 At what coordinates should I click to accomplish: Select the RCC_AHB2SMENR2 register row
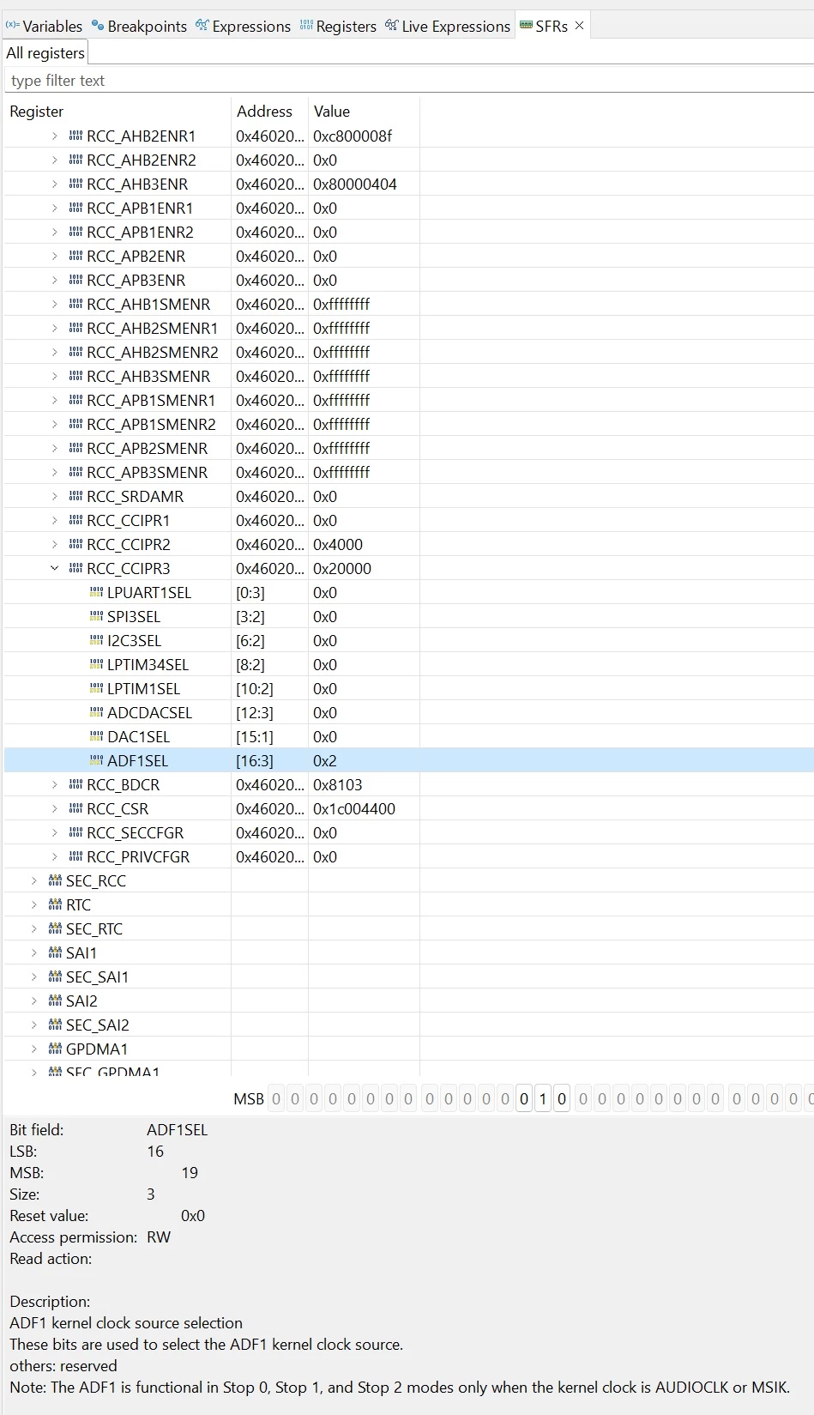click(x=408, y=352)
